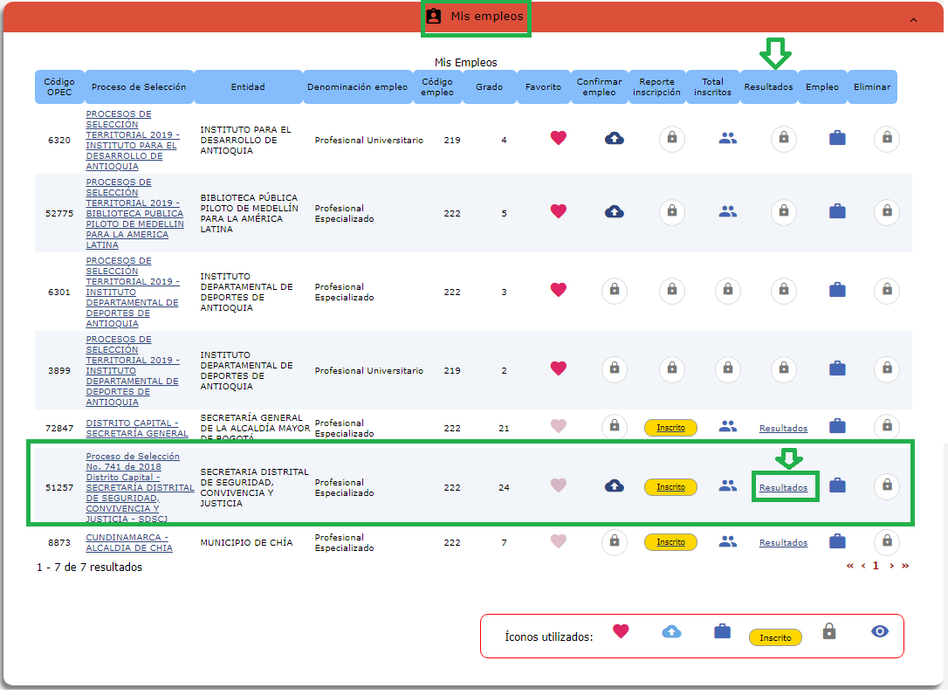
Task: Click briefcase Empleo icon for OPEC 6320
Action: tap(837, 138)
